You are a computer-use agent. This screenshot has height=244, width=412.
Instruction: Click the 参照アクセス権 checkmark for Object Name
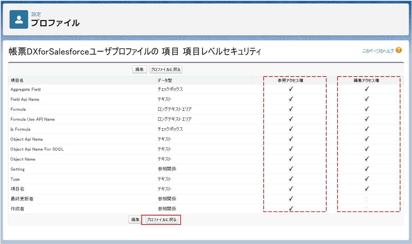291,159
